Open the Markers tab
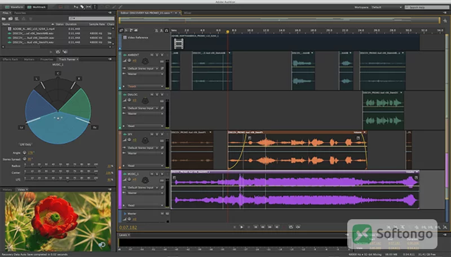Screen dimensions: 451x257 29,60
